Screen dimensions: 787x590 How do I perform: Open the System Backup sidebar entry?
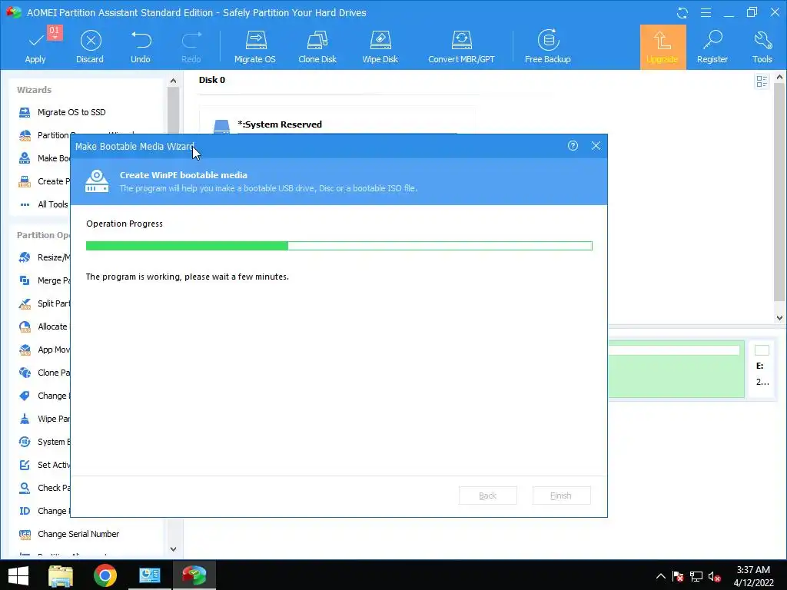click(44, 442)
